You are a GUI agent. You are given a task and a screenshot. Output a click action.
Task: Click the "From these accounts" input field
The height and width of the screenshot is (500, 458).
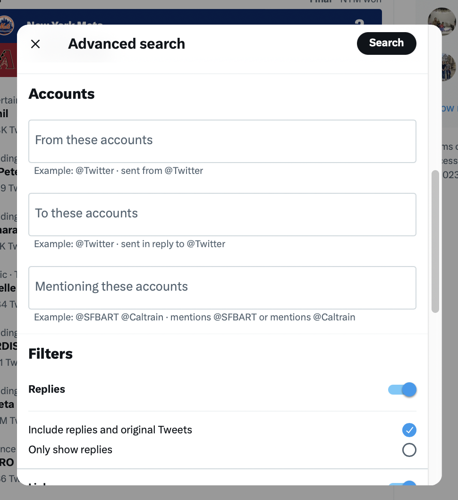(x=222, y=141)
